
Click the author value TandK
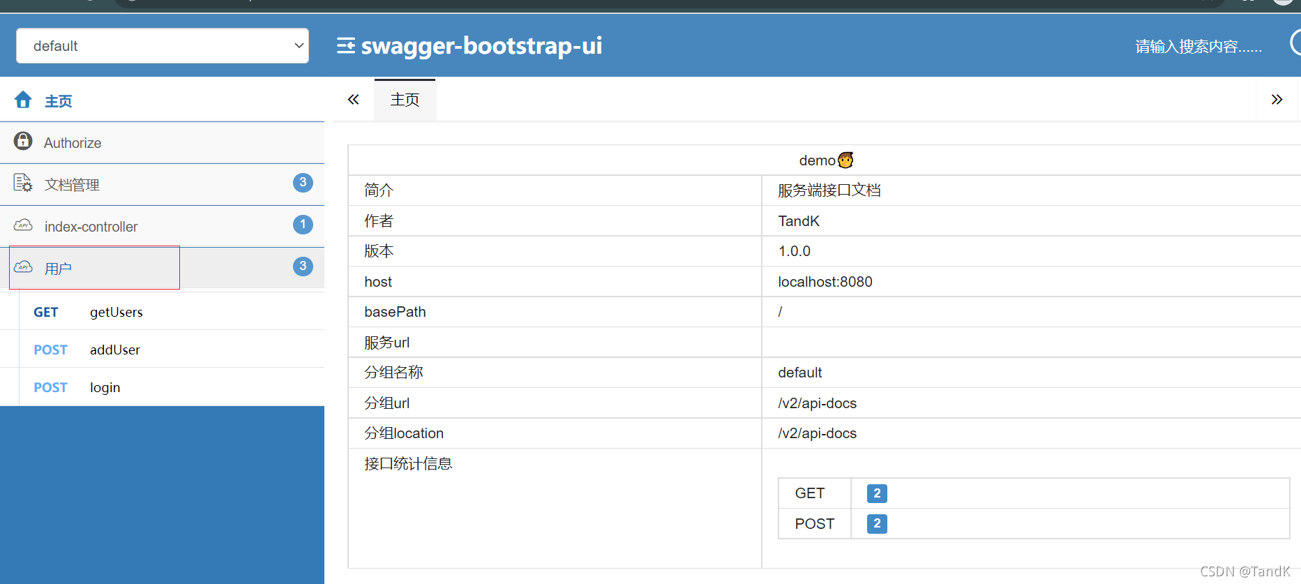pos(799,221)
